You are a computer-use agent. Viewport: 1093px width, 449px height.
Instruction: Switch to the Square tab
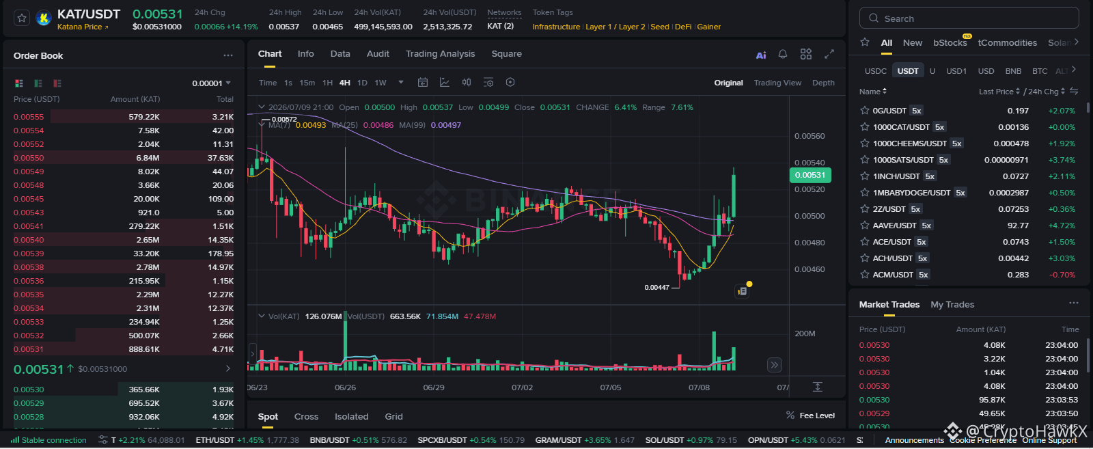507,53
